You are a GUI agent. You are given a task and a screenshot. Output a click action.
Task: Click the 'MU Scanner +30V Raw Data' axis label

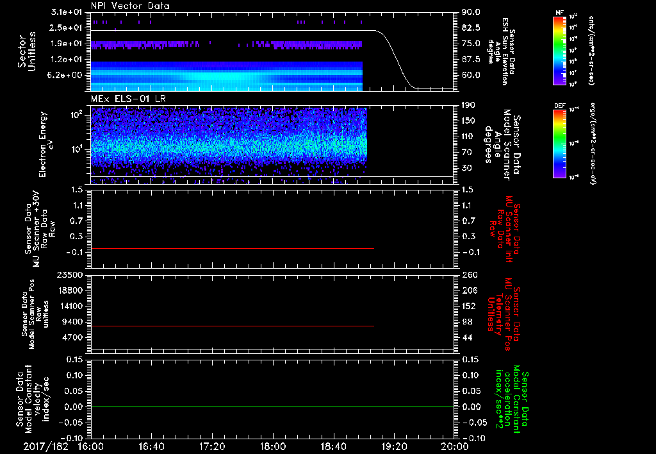click(39, 229)
